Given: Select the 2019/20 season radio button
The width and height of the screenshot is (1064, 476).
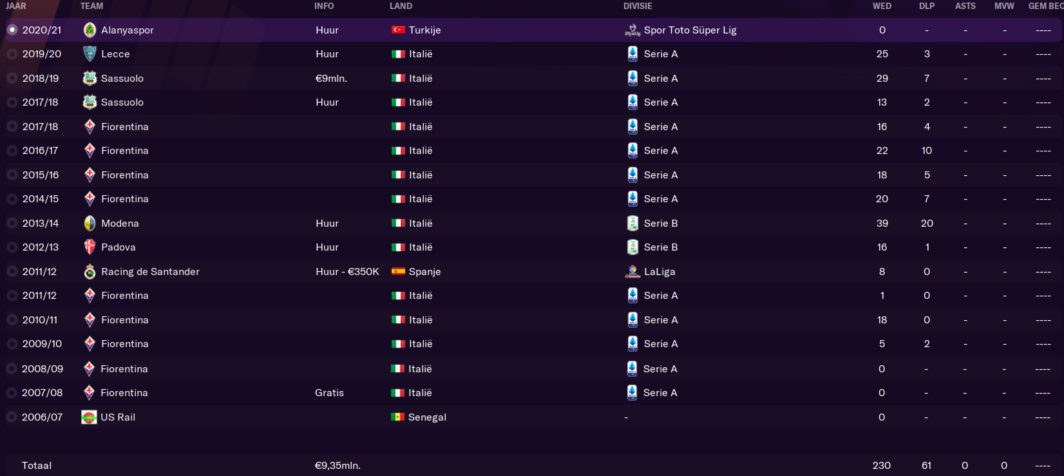Looking at the screenshot, I should [12, 54].
